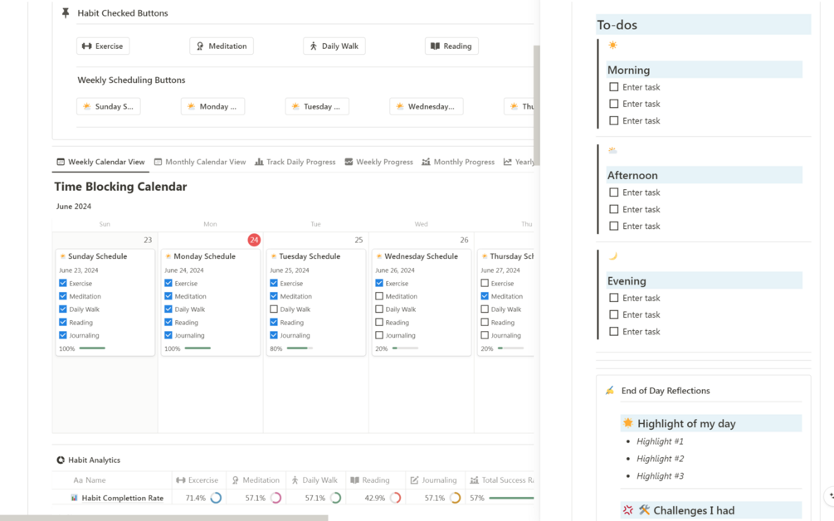
Task: Check Daily Walk in Tuesday Schedule
Action: pos(274,309)
